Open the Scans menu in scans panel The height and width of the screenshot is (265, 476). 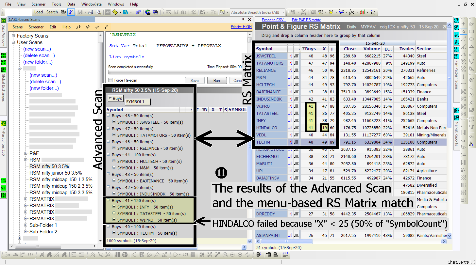(x=18, y=27)
